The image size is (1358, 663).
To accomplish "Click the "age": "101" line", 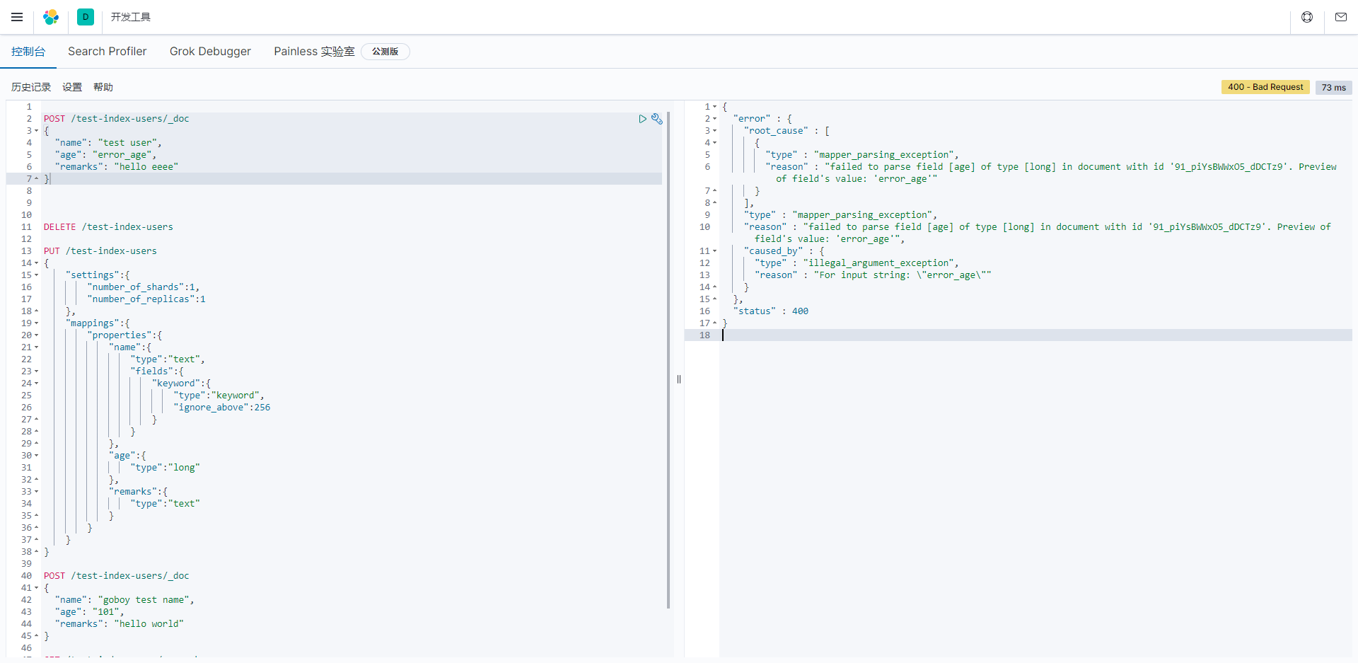I will point(90,612).
